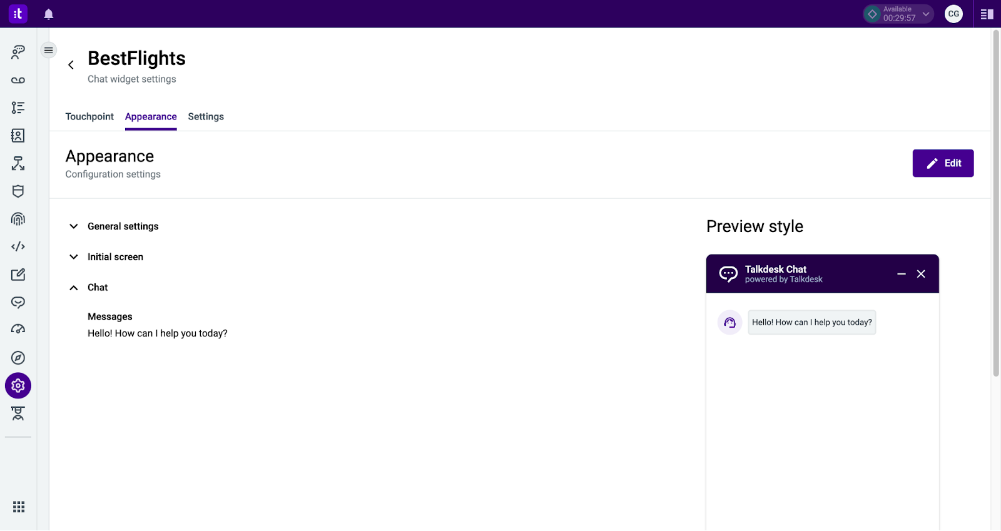
Task: Click the Edit button
Action: (x=943, y=163)
